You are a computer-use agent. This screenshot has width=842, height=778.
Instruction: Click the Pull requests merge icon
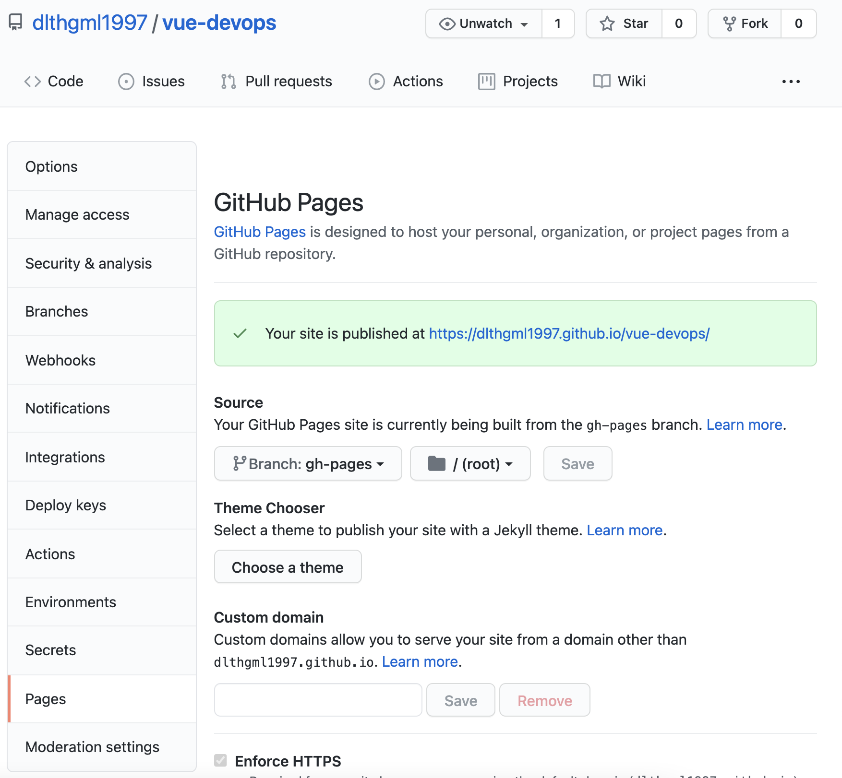click(x=229, y=82)
